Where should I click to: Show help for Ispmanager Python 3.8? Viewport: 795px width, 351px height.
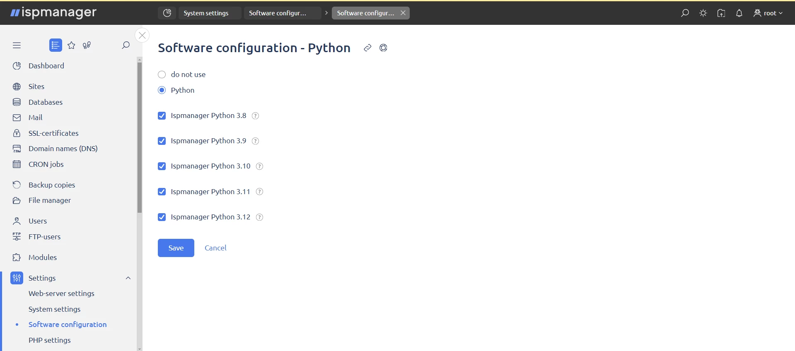[256, 116]
